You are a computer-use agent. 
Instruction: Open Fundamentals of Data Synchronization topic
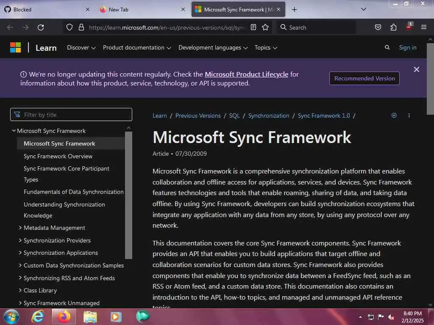(74, 192)
